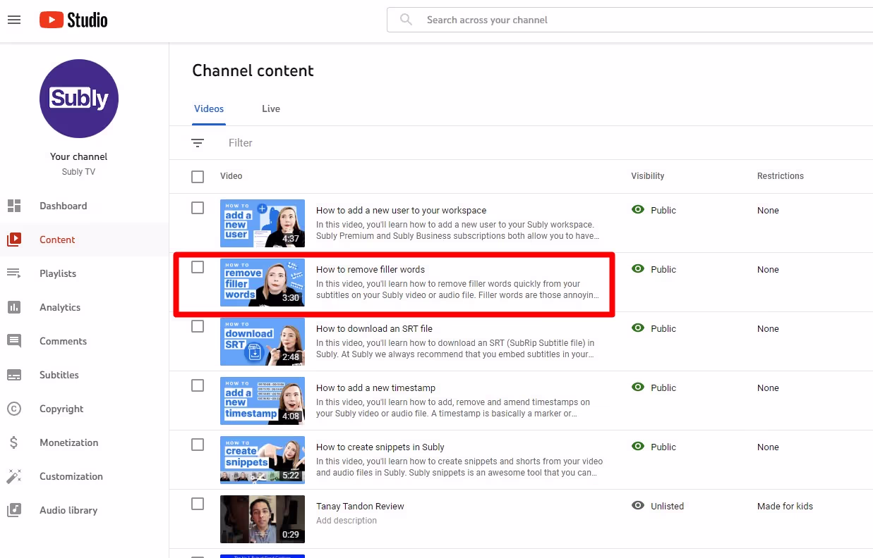The height and width of the screenshot is (558, 873).
Task: Open 'Tanay Tandon Review' video title
Action: coord(360,506)
